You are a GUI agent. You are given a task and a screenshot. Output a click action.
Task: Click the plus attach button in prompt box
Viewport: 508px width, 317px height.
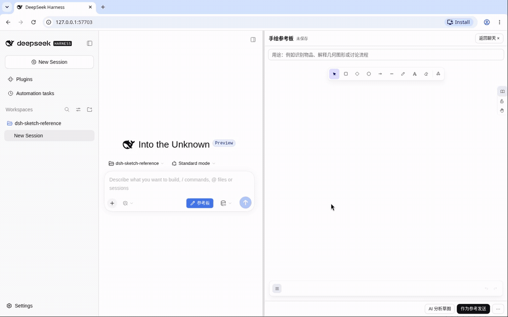point(112,203)
